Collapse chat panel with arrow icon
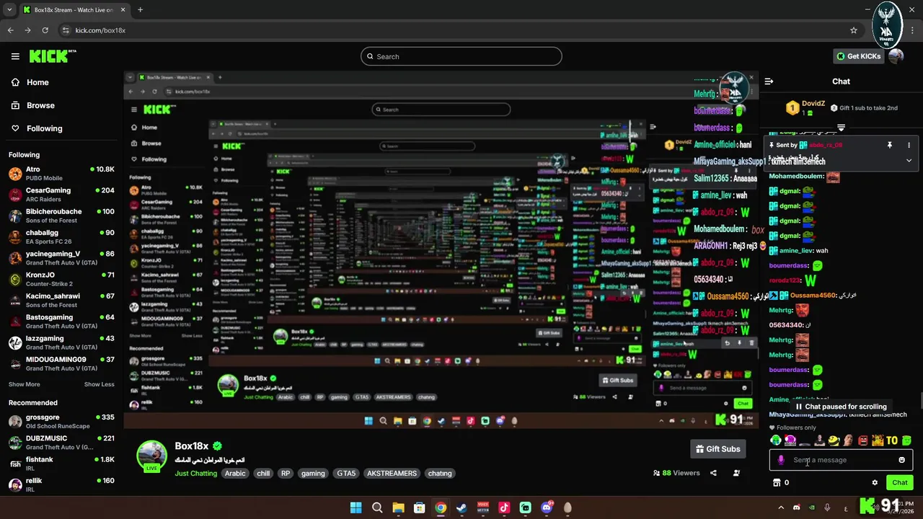The image size is (923, 519). pos(769,81)
